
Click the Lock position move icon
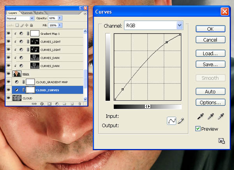coord(27,25)
